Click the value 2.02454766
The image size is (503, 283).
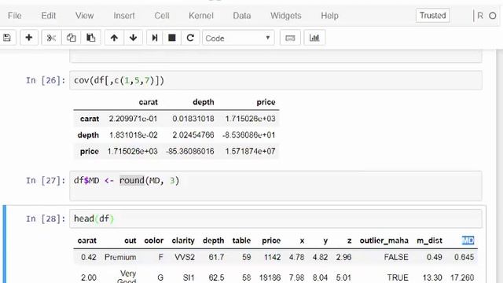193,134
